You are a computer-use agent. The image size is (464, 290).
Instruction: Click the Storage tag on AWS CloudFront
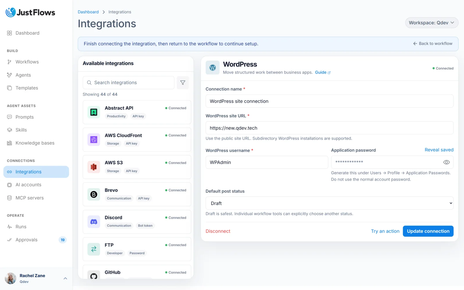click(x=113, y=143)
